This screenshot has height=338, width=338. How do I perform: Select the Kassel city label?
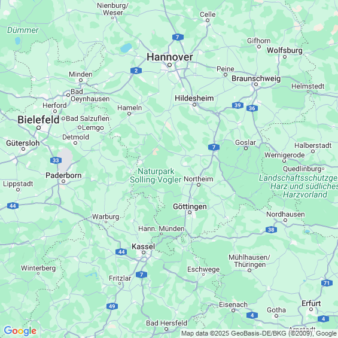coord(143,246)
